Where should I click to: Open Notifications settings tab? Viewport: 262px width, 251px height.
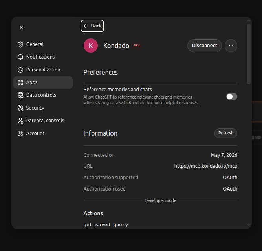click(x=43, y=57)
